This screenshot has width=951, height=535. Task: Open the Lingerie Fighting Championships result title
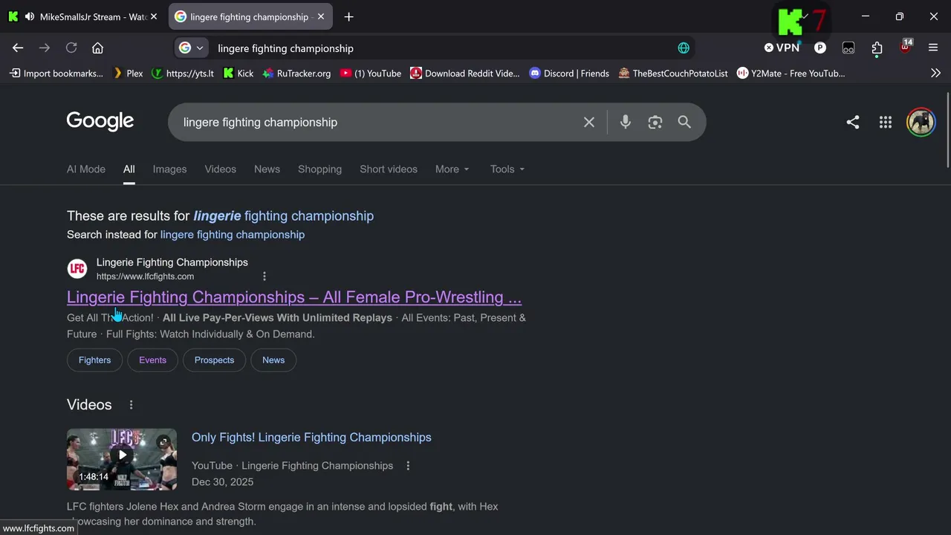click(x=294, y=296)
